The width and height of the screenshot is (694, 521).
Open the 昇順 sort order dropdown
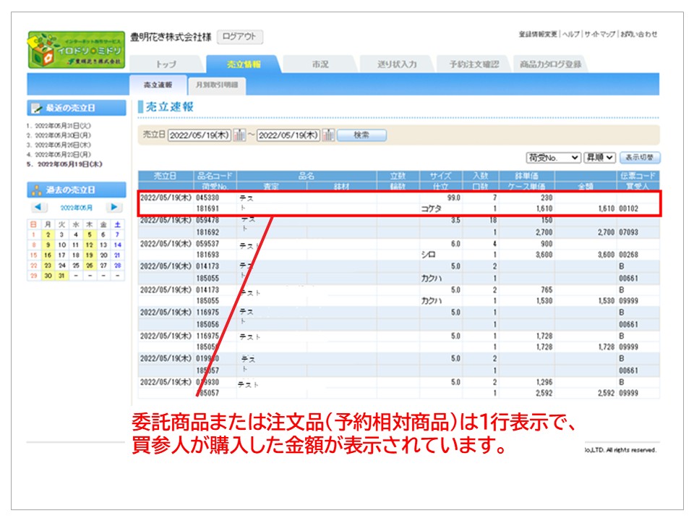coord(599,157)
